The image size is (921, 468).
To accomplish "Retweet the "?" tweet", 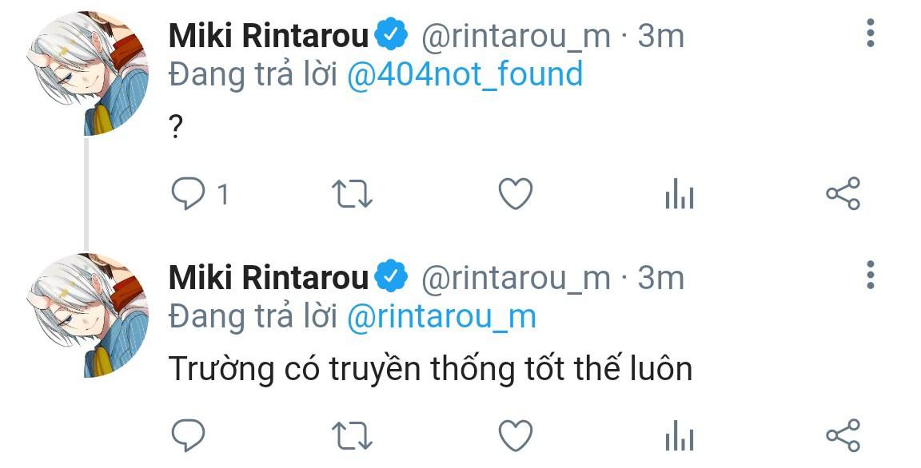I will pyautogui.click(x=352, y=194).
